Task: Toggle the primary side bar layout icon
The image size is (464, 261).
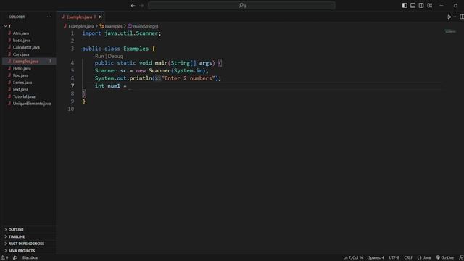Action: click(x=405, y=5)
